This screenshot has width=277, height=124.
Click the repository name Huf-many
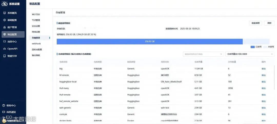point(65,88)
